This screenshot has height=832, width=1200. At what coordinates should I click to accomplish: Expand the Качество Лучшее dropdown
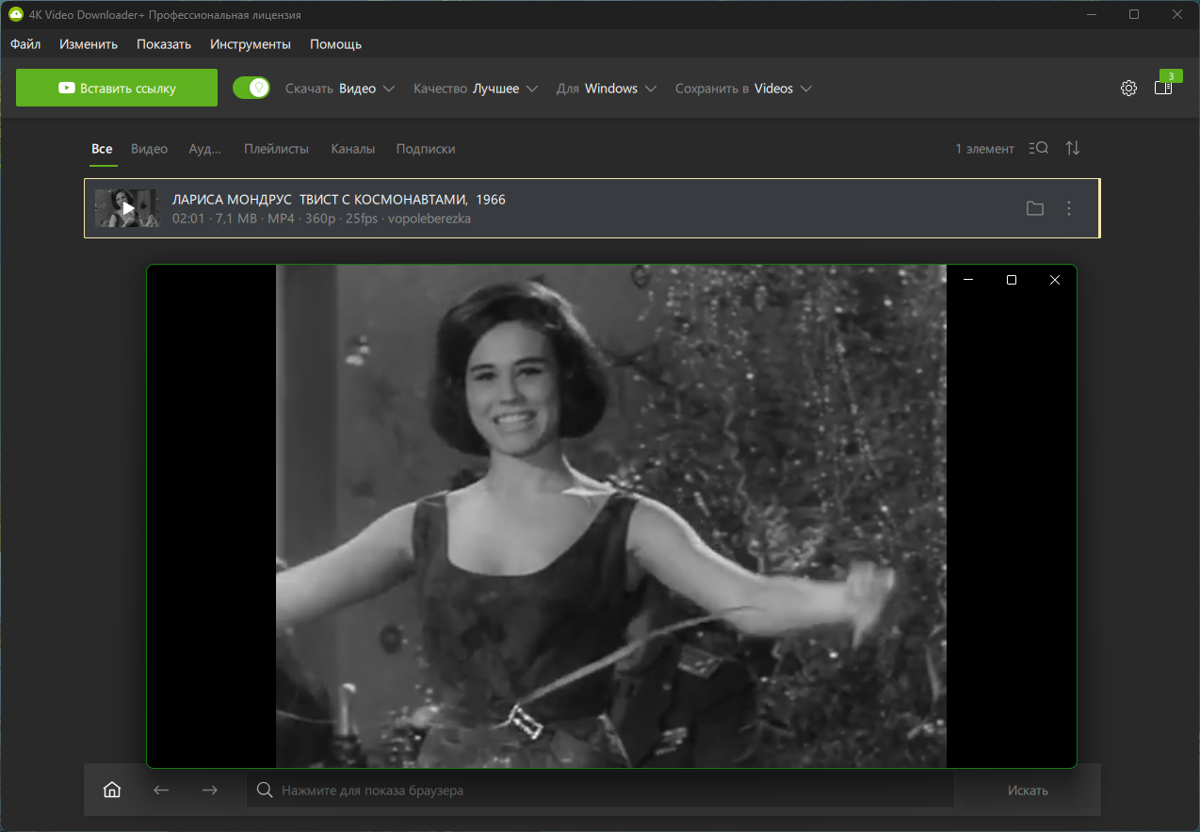(475, 89)
